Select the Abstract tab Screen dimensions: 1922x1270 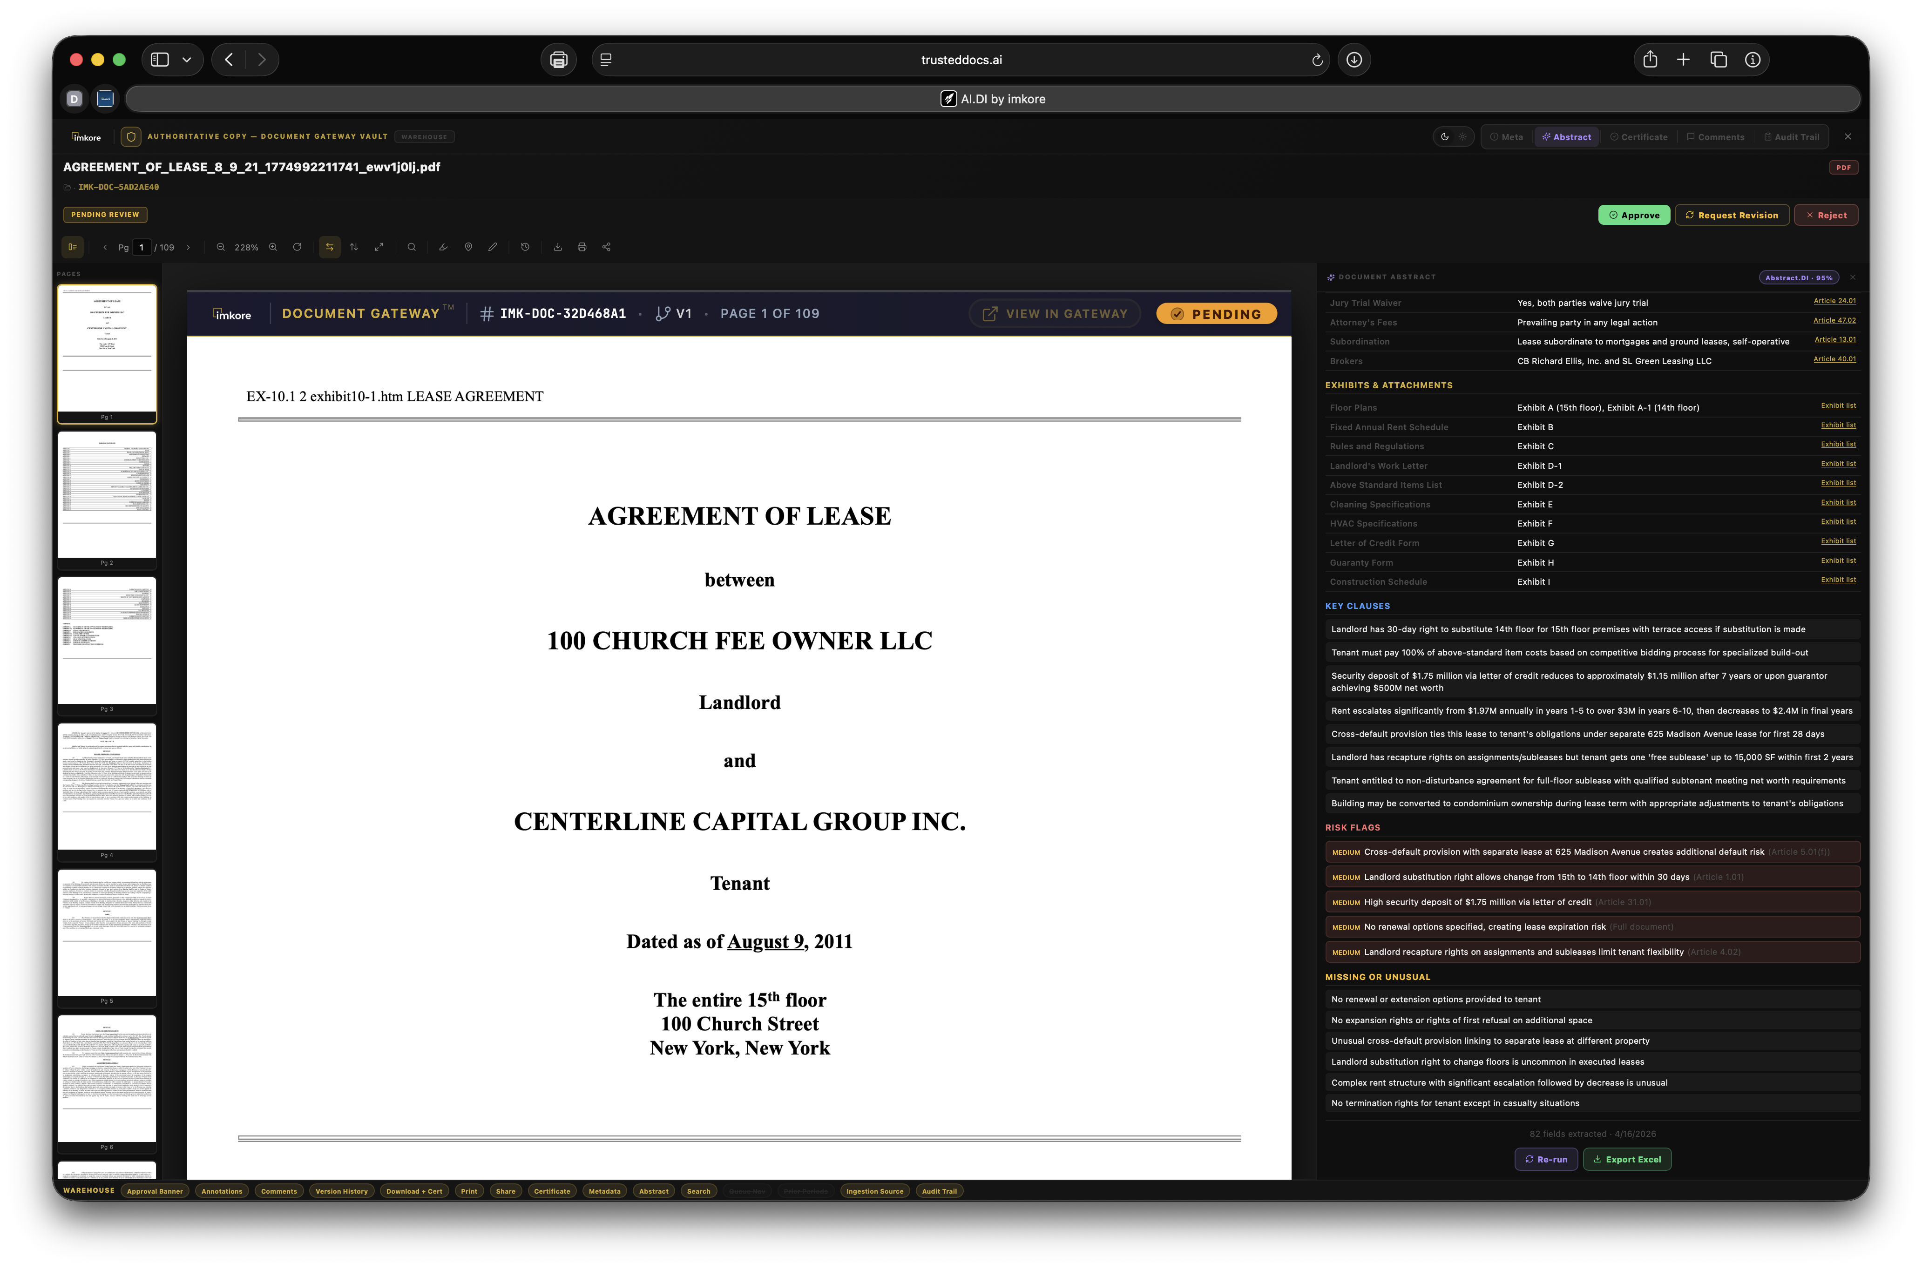[x=1566, y=137]
